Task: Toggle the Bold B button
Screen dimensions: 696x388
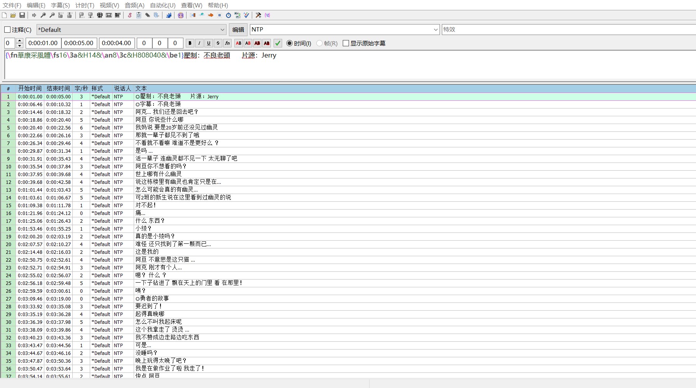Action: pos(190,43)
